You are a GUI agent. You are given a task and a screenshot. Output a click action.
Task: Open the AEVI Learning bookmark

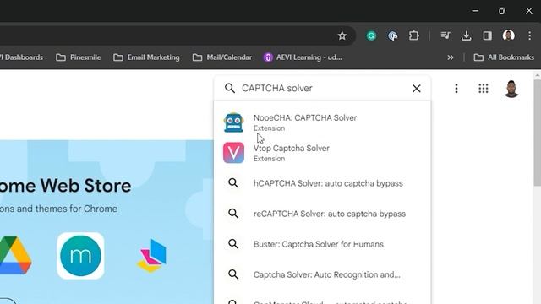pos(303,57)
